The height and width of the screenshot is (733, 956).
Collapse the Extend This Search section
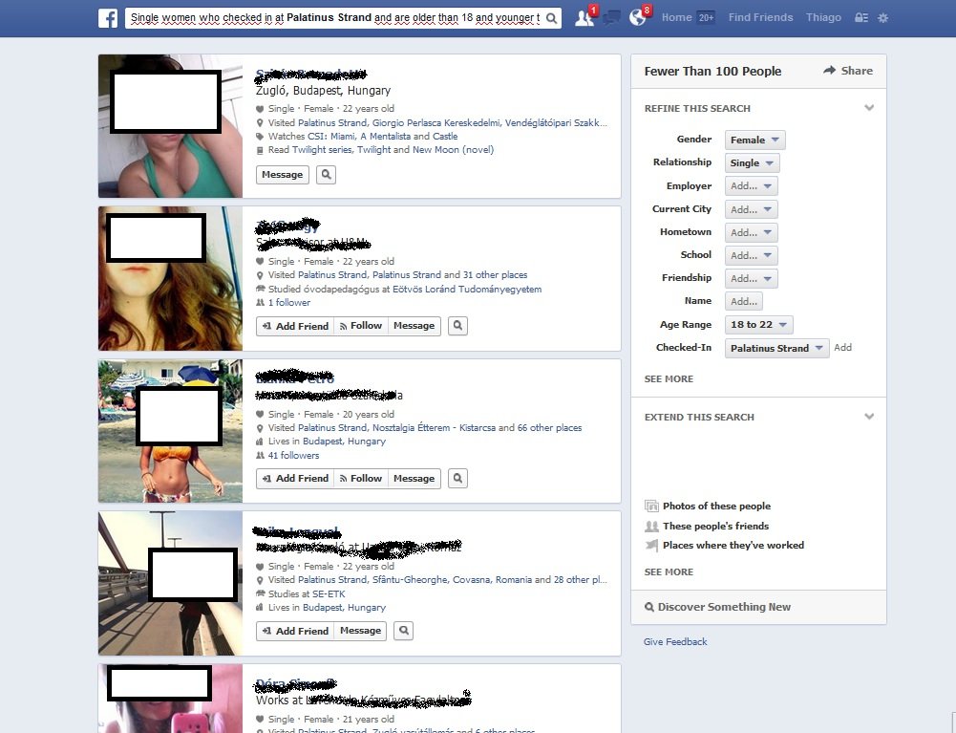pos(869,417)
